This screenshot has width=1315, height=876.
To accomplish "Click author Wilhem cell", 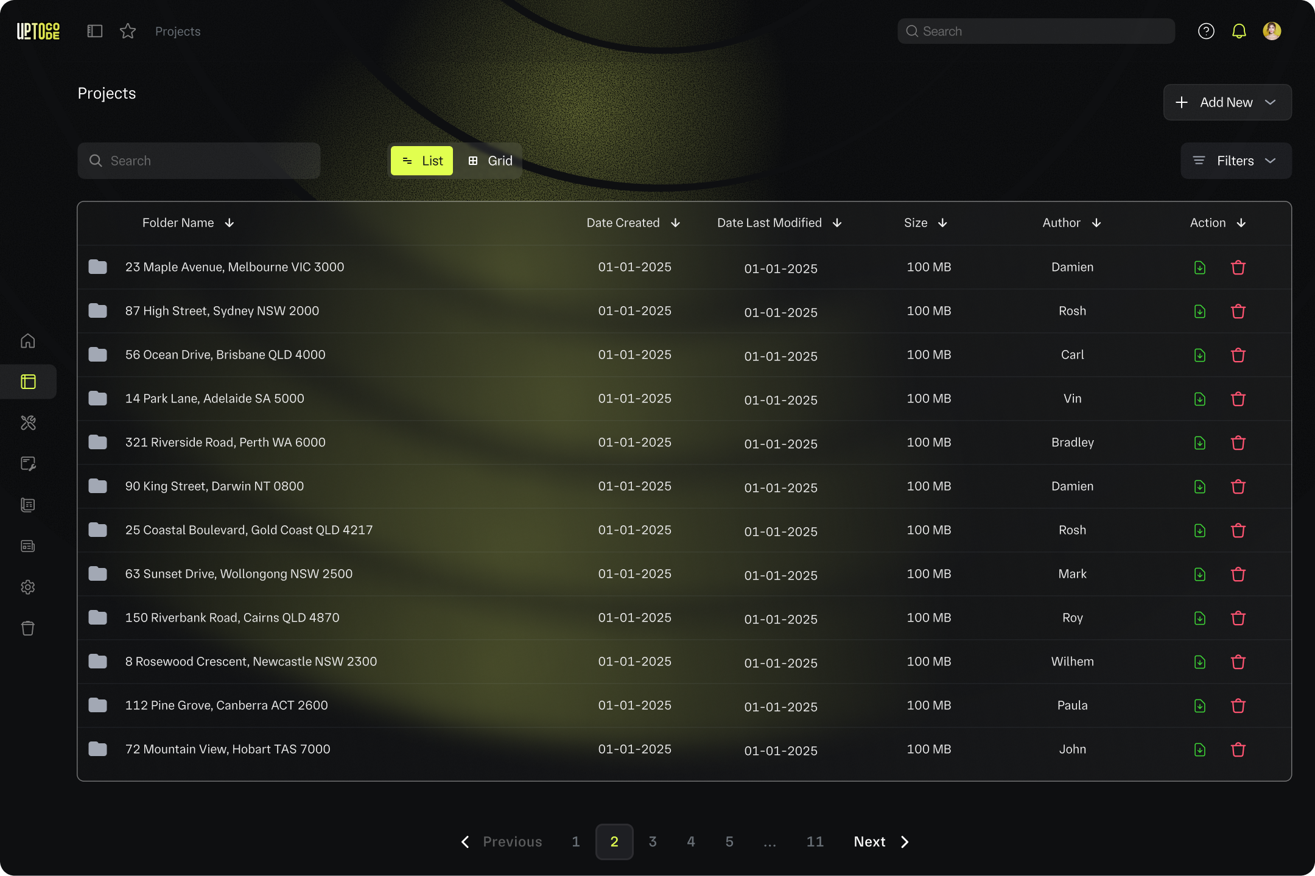I will pyautogui.click(x=1073, y=662).
